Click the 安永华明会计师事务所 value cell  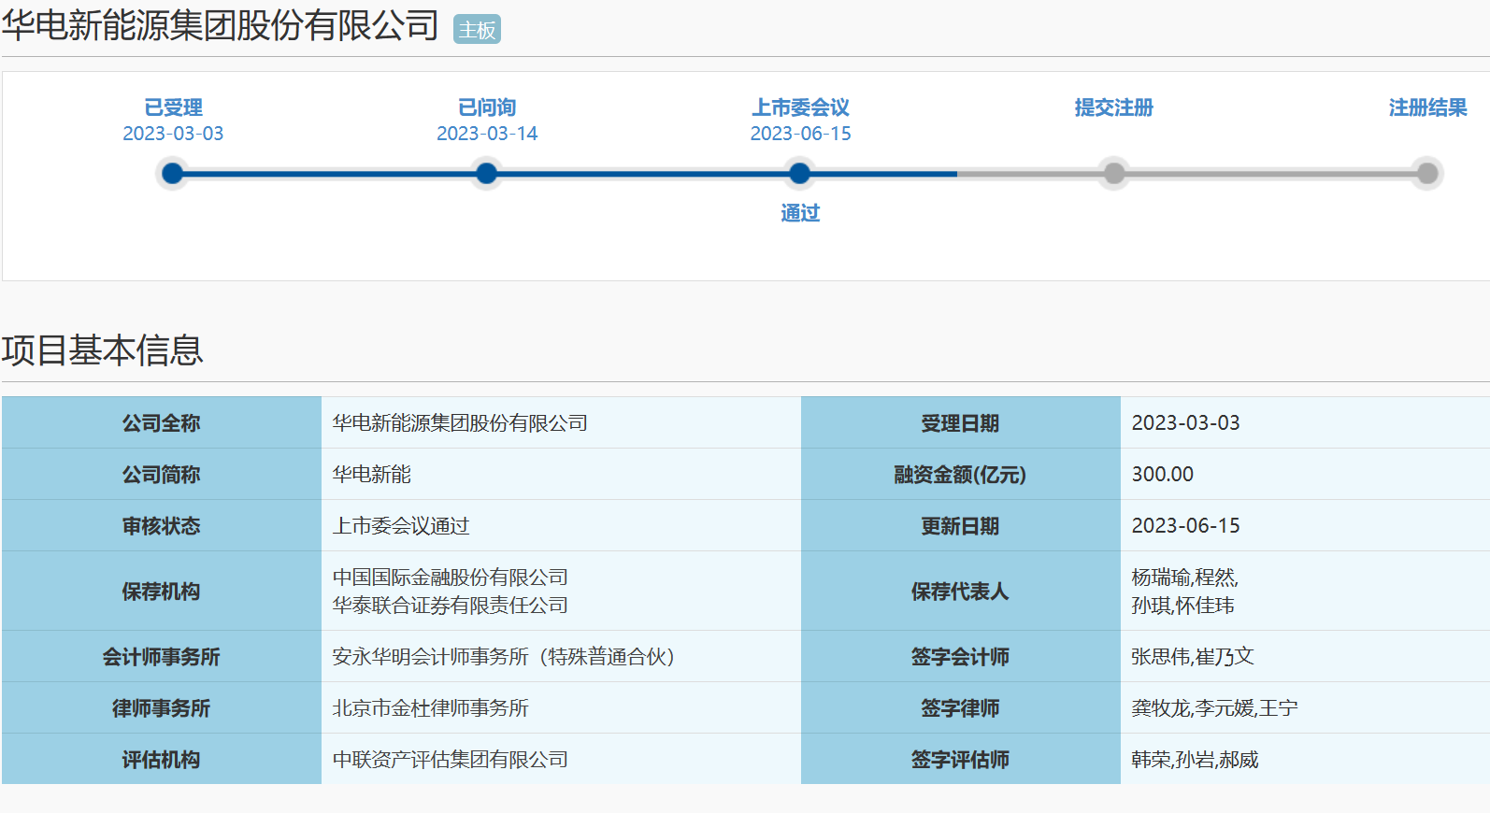561,656
